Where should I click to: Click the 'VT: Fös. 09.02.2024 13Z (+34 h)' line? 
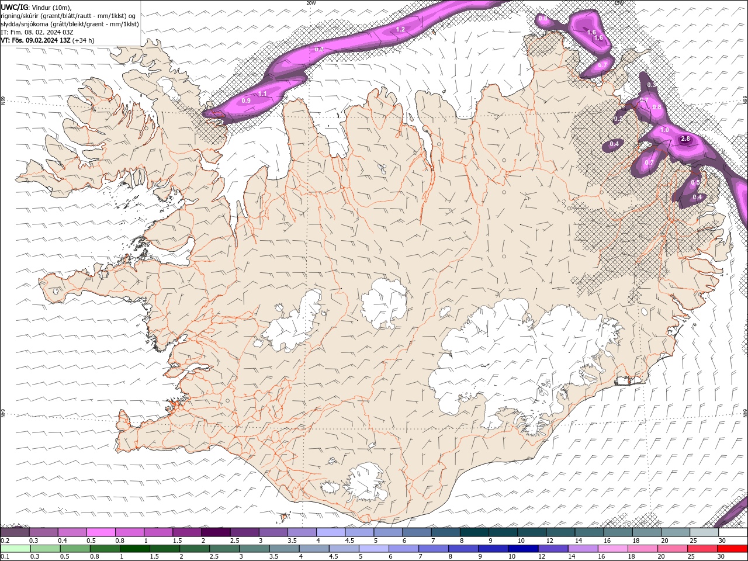(x=47, y=40)
